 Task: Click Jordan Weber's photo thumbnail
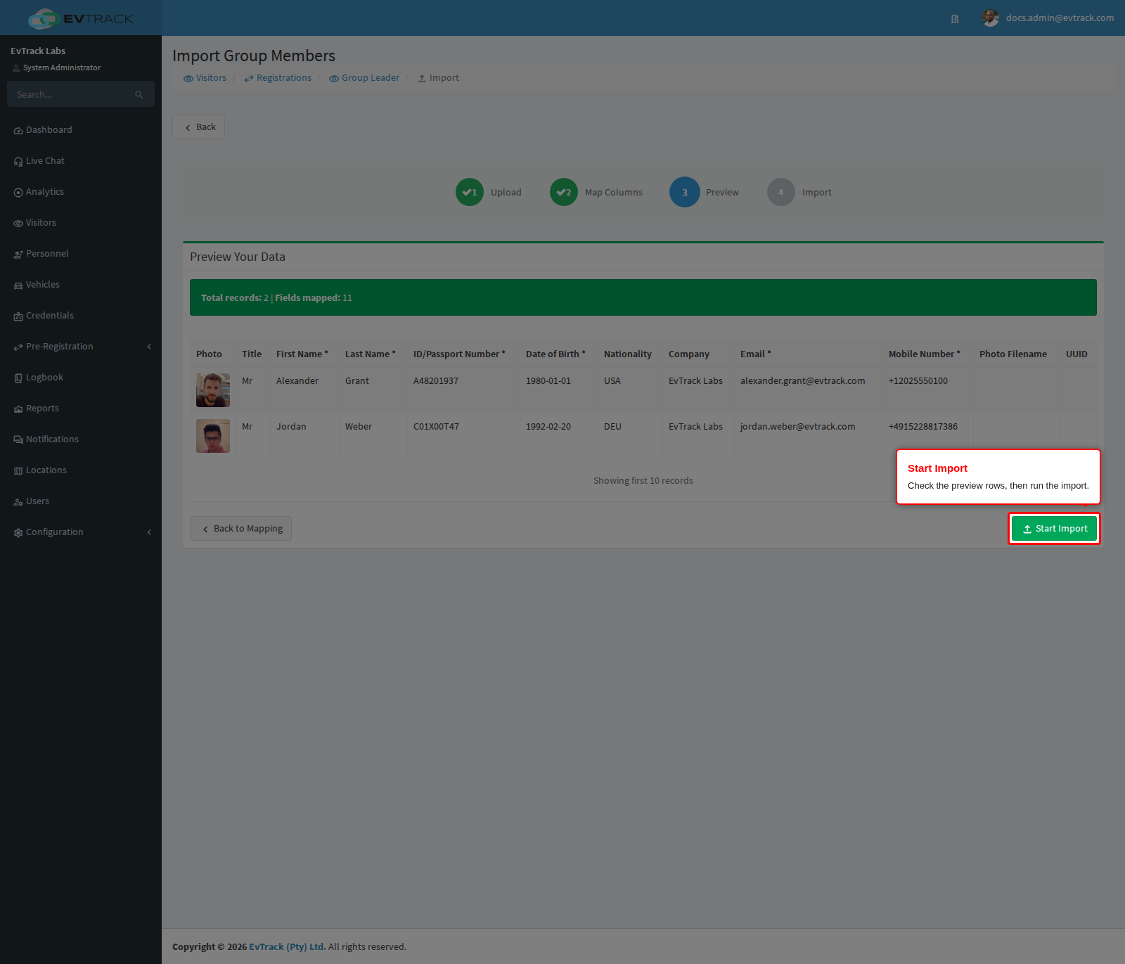pos(213,436)
